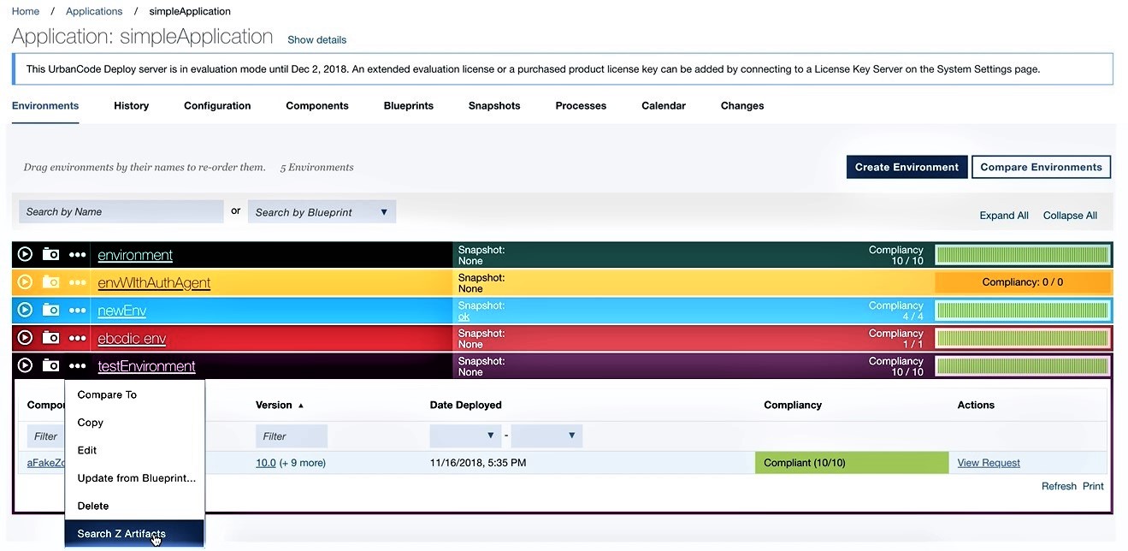Screen dimensions: 1128x551
Task: Click Compliant (10/10) cell
Action: click(x=852, y=463)
